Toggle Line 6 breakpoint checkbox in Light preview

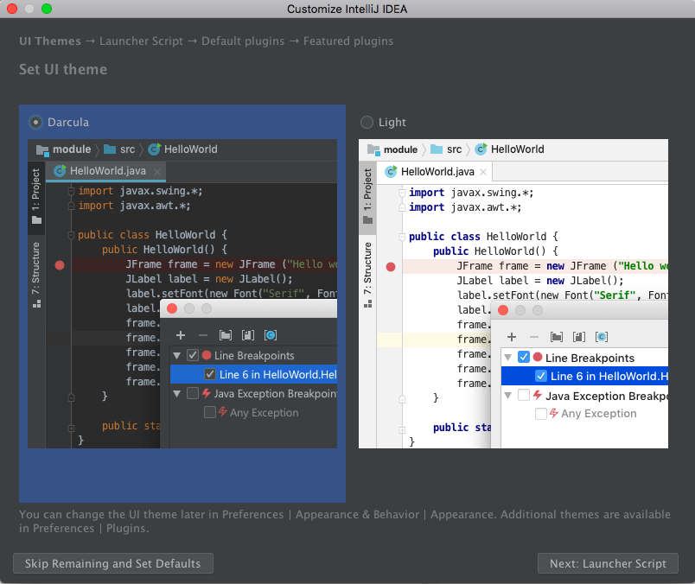click(541, 376)
